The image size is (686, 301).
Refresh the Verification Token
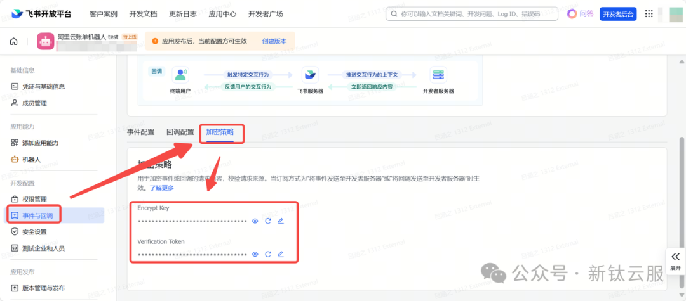point(268,254)
